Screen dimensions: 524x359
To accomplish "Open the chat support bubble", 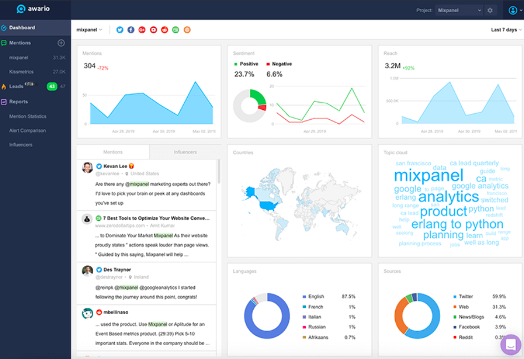I will click(x=511, y=345).
